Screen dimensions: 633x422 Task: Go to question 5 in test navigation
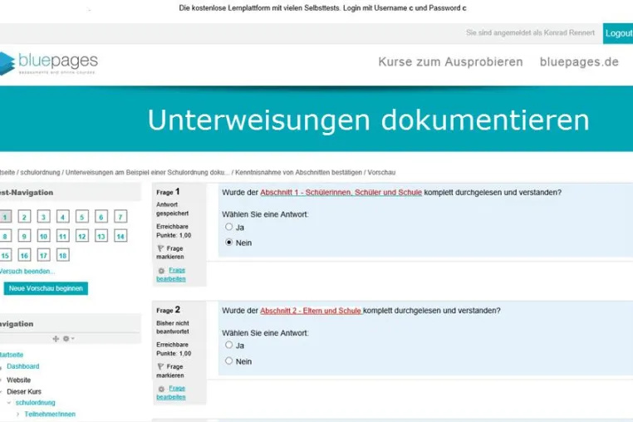tap(82, 217)
